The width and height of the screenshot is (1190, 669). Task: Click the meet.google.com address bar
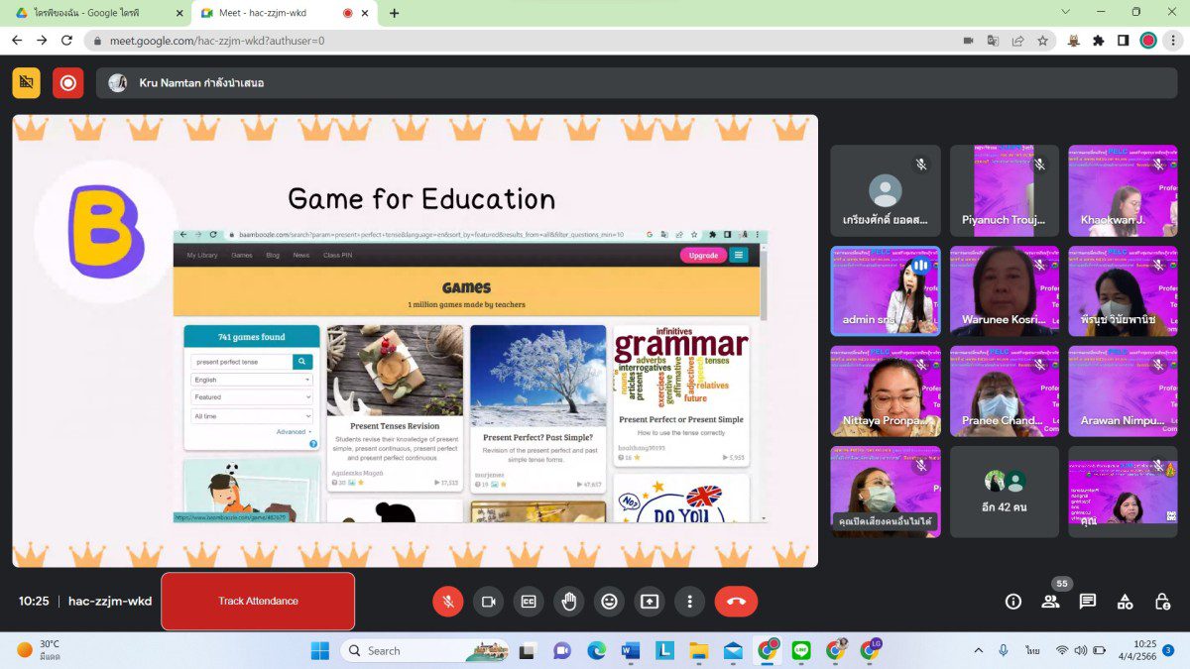coord(516,41)
